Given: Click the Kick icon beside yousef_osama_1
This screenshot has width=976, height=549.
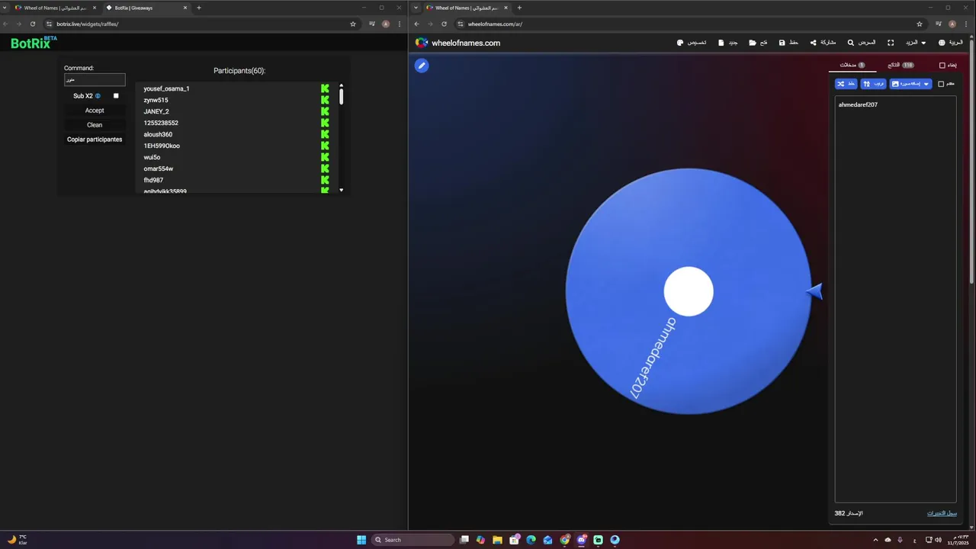Looking at the screenshot, I should 325,88.
